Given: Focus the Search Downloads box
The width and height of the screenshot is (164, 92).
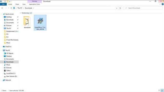Looking at the screenshot, I should pos(143,8).
